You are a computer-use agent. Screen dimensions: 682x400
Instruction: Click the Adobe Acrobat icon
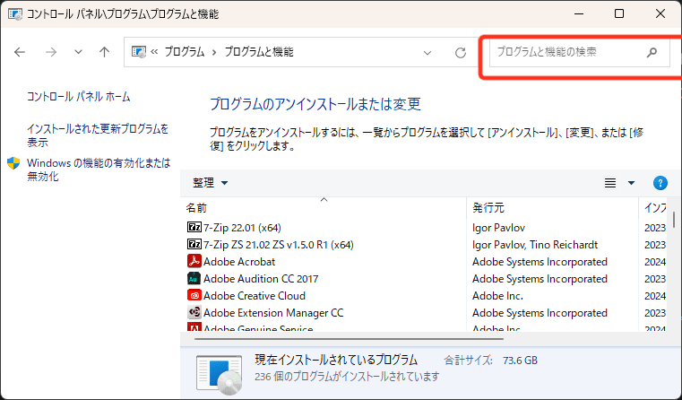pyautogui.click(x=194, y=261)
